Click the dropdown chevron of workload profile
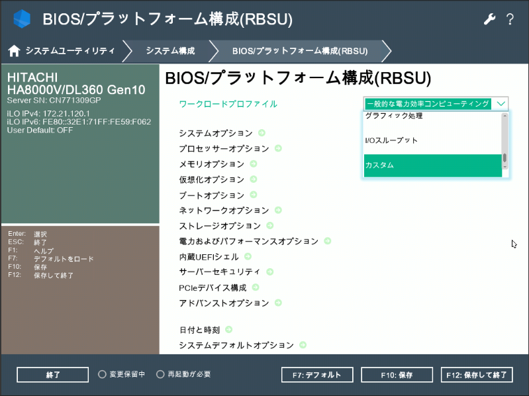529x396 pixels. click(501, 103)
